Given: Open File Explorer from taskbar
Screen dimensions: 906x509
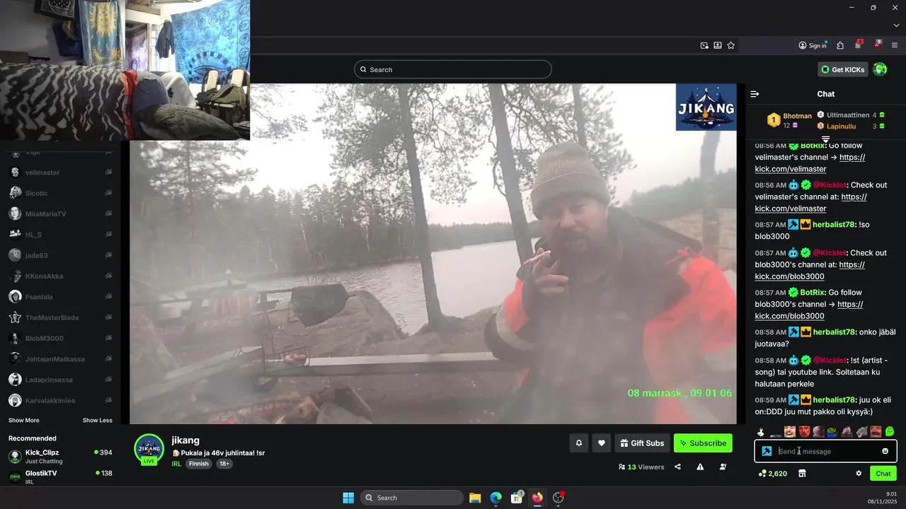Looking at the screenshot, I should tap(475, 498).
